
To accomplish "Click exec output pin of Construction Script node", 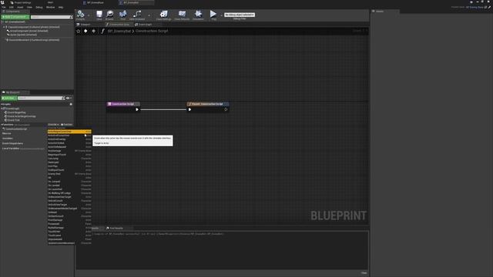I will coord(137,109).
